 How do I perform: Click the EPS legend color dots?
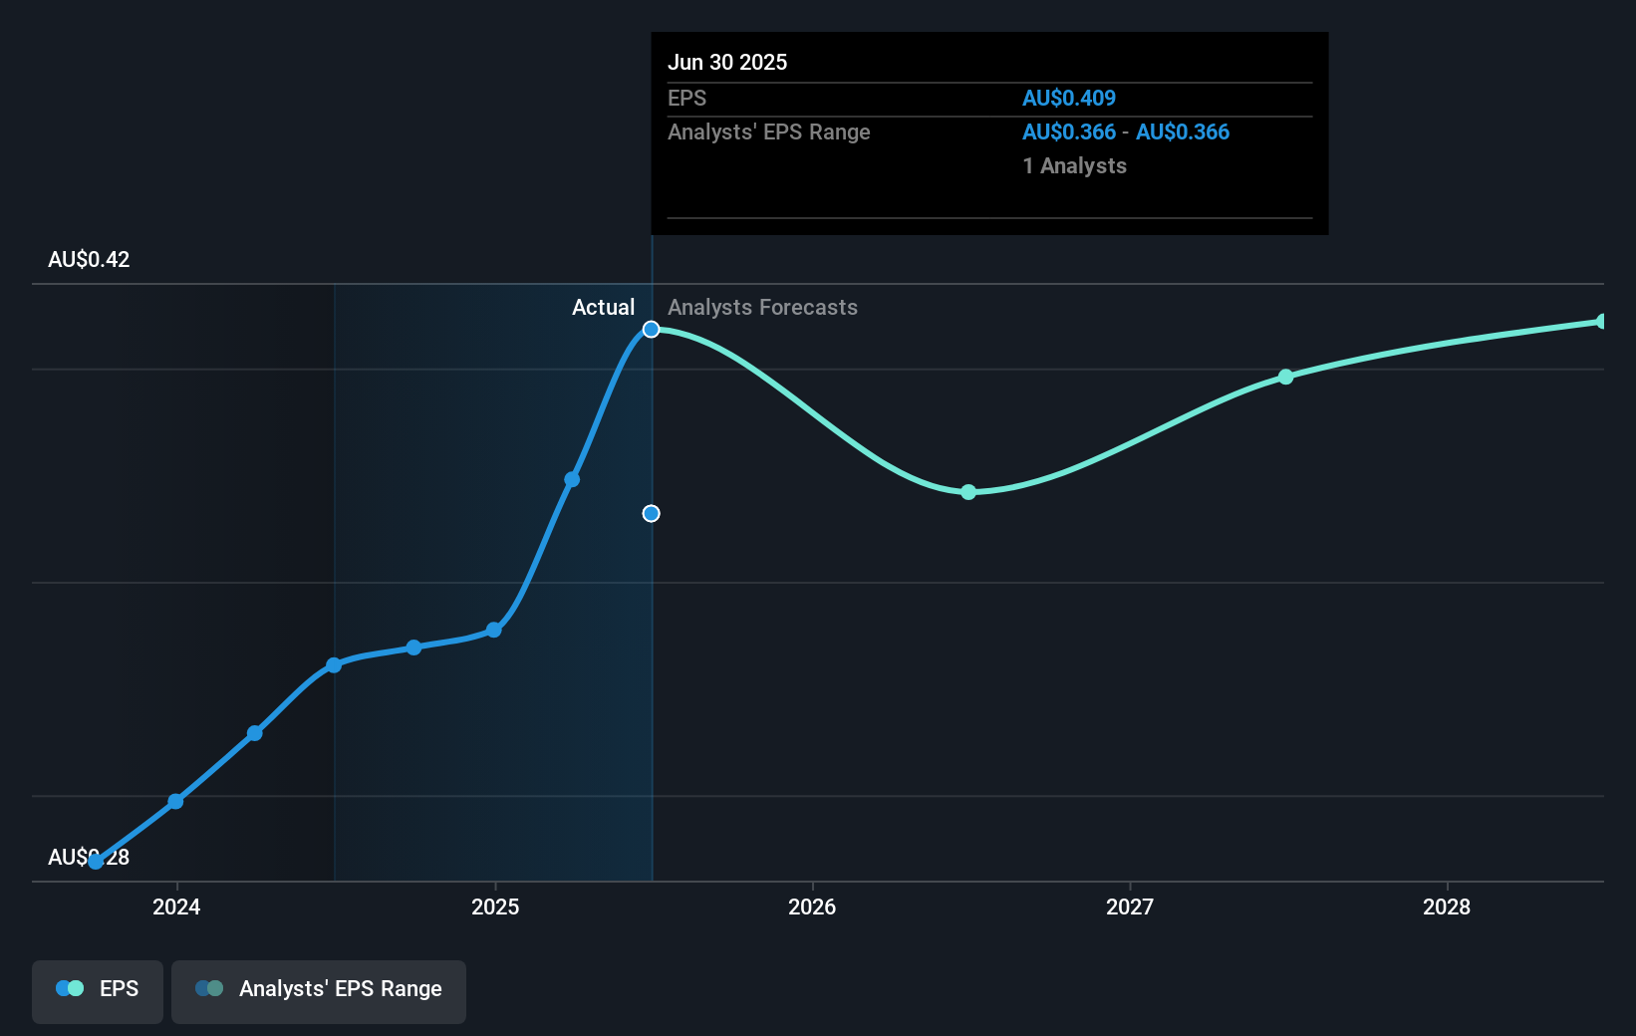click(70, 988)
